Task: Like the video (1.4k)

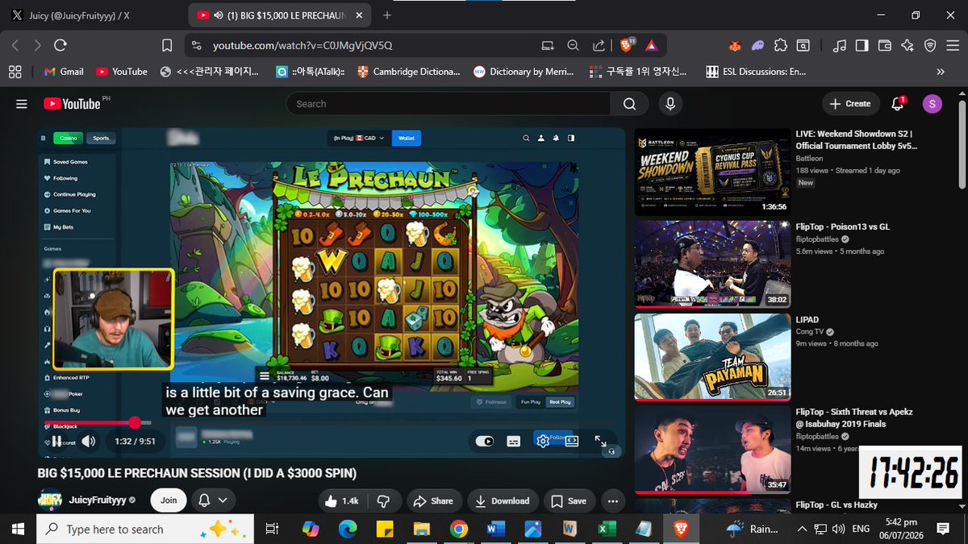Action: coord(341,500)
